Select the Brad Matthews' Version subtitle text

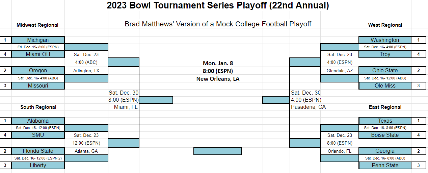(218, 24)
